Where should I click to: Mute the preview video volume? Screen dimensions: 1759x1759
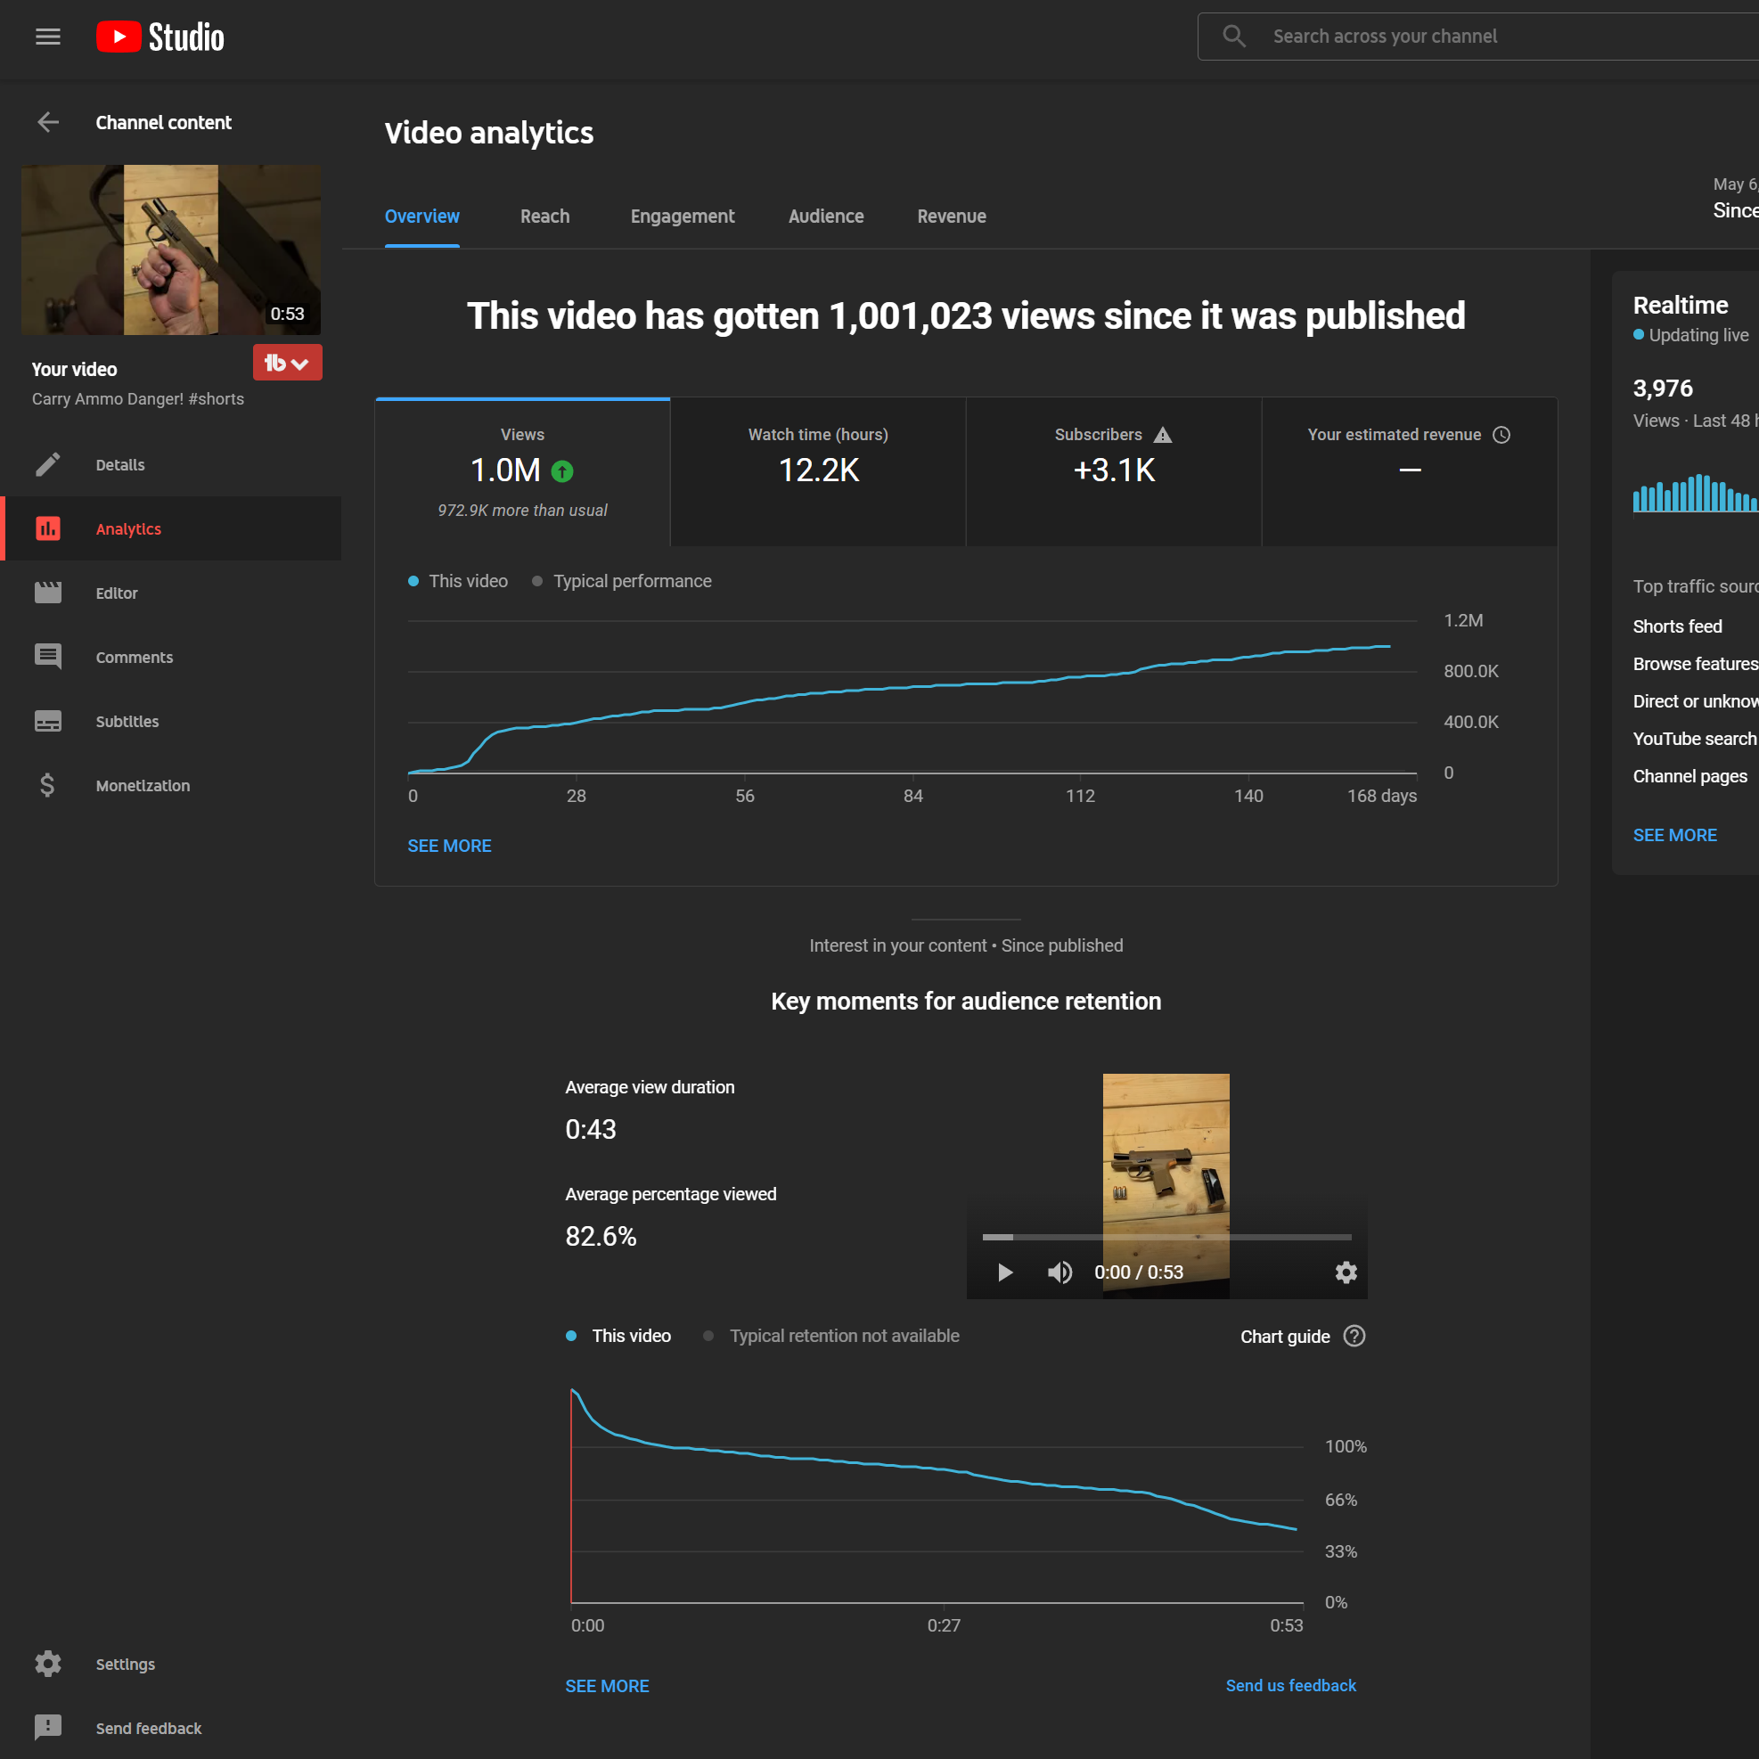(1059, 1272)
